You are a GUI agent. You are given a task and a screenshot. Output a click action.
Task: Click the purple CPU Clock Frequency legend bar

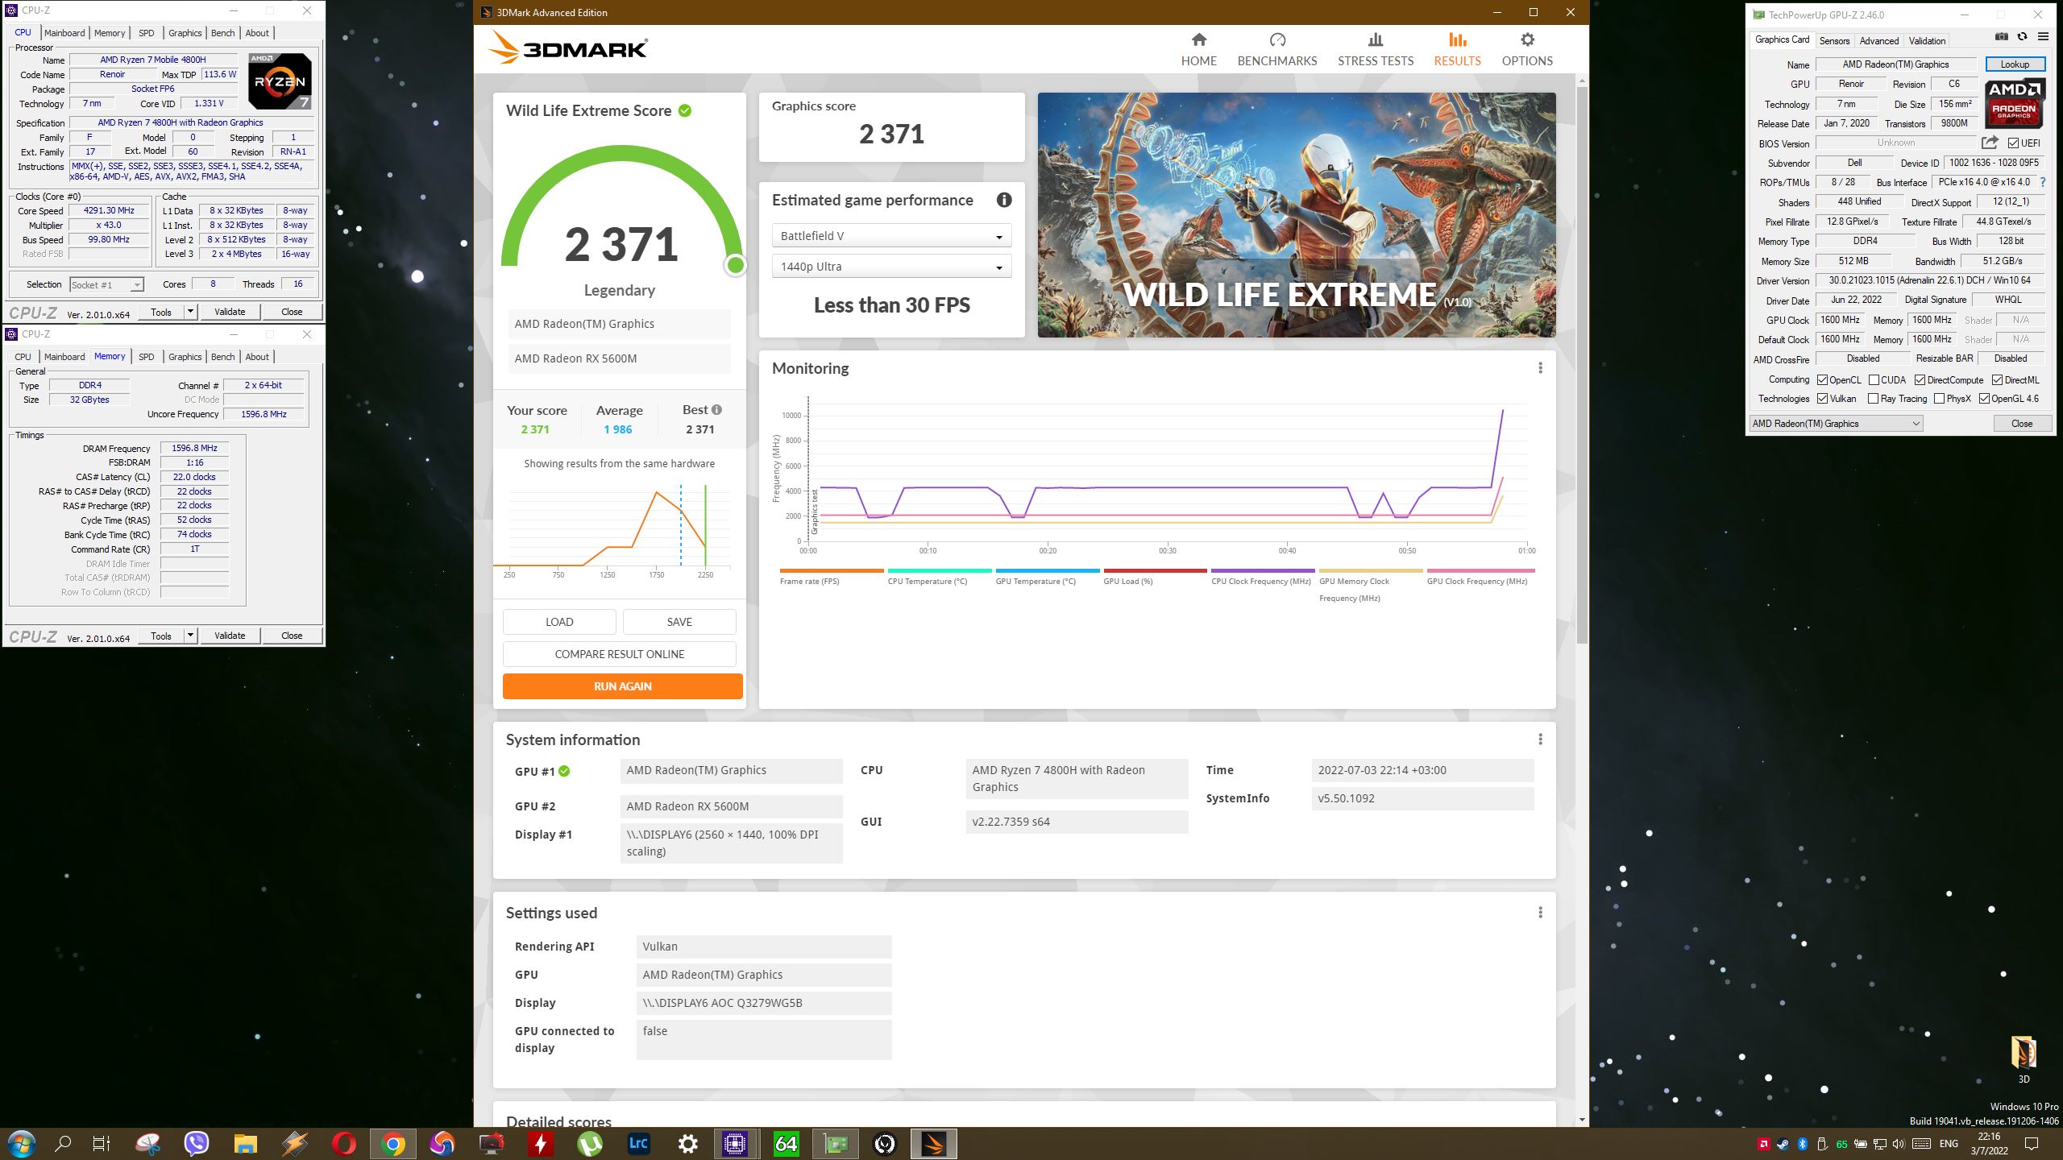pyautogui.click(x=1262, y=571)
